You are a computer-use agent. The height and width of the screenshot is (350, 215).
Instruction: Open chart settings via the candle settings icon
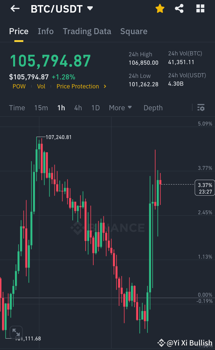pos(201,107)
